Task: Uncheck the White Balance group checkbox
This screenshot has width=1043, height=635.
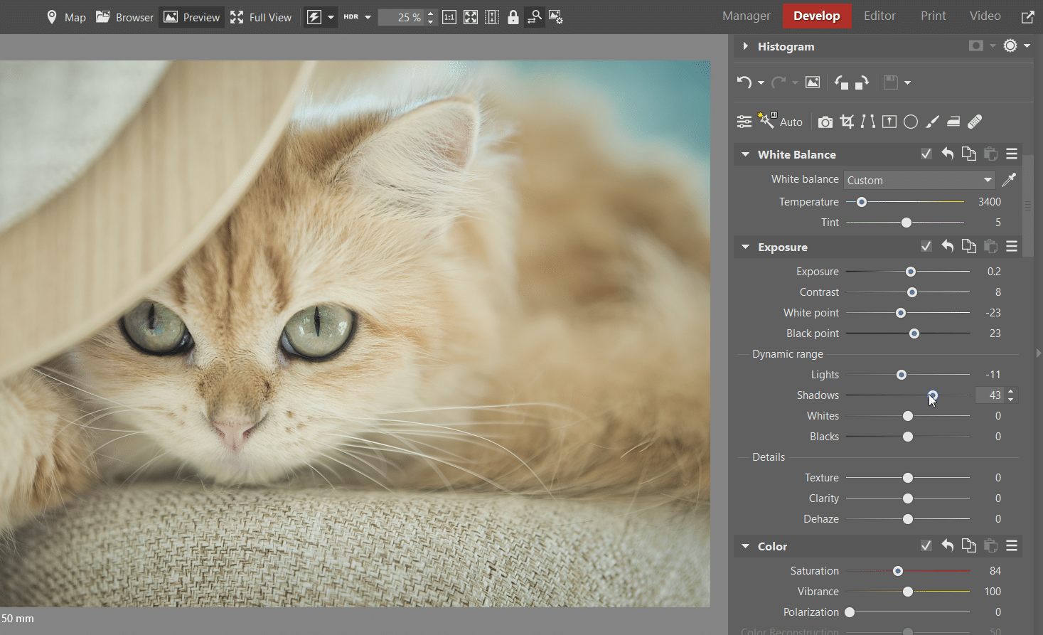Action: pos(926,154)
